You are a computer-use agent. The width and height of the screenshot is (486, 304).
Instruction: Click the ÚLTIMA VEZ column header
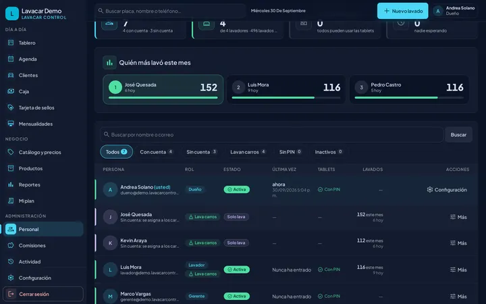[284, 170]
